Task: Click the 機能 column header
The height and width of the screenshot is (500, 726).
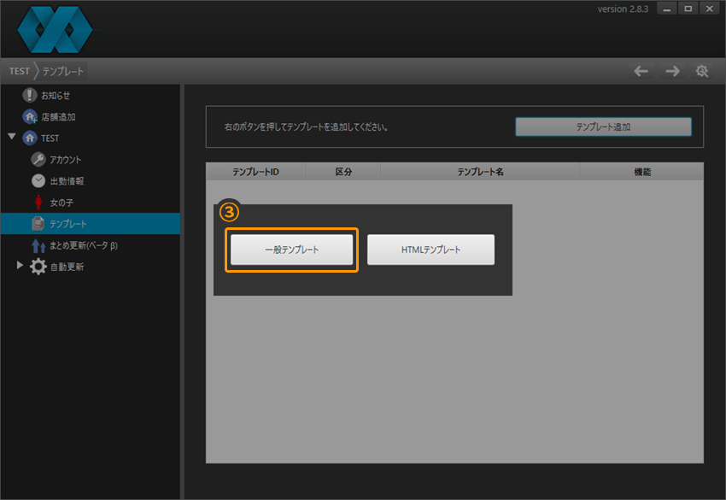Action: coord(641,172)
